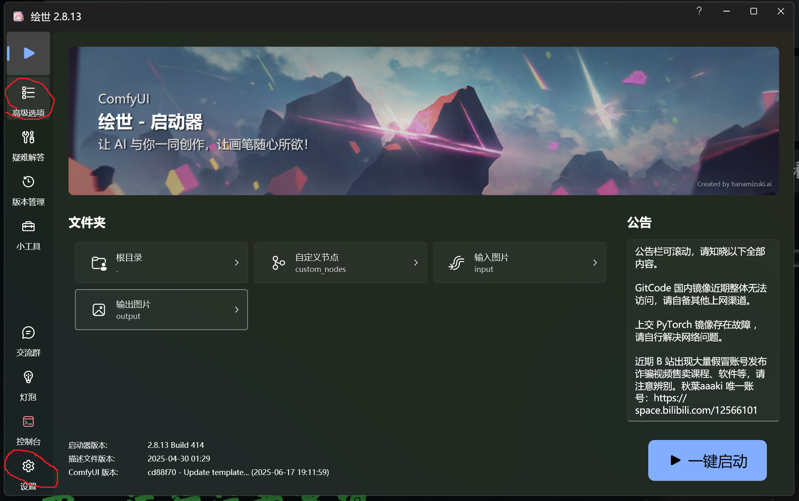Open 设置 settings page
Image resolution: width=799 pixels, height=501 pixels.
pyautogui.click(x=28, y=474)
